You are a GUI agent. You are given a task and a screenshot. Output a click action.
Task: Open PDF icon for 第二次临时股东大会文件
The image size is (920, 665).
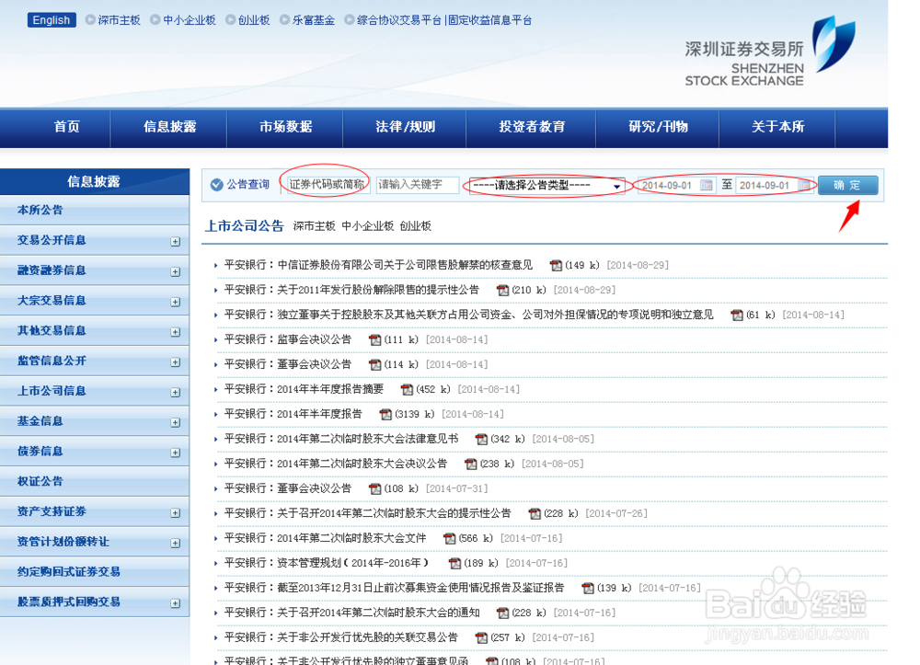coord(450,539)
